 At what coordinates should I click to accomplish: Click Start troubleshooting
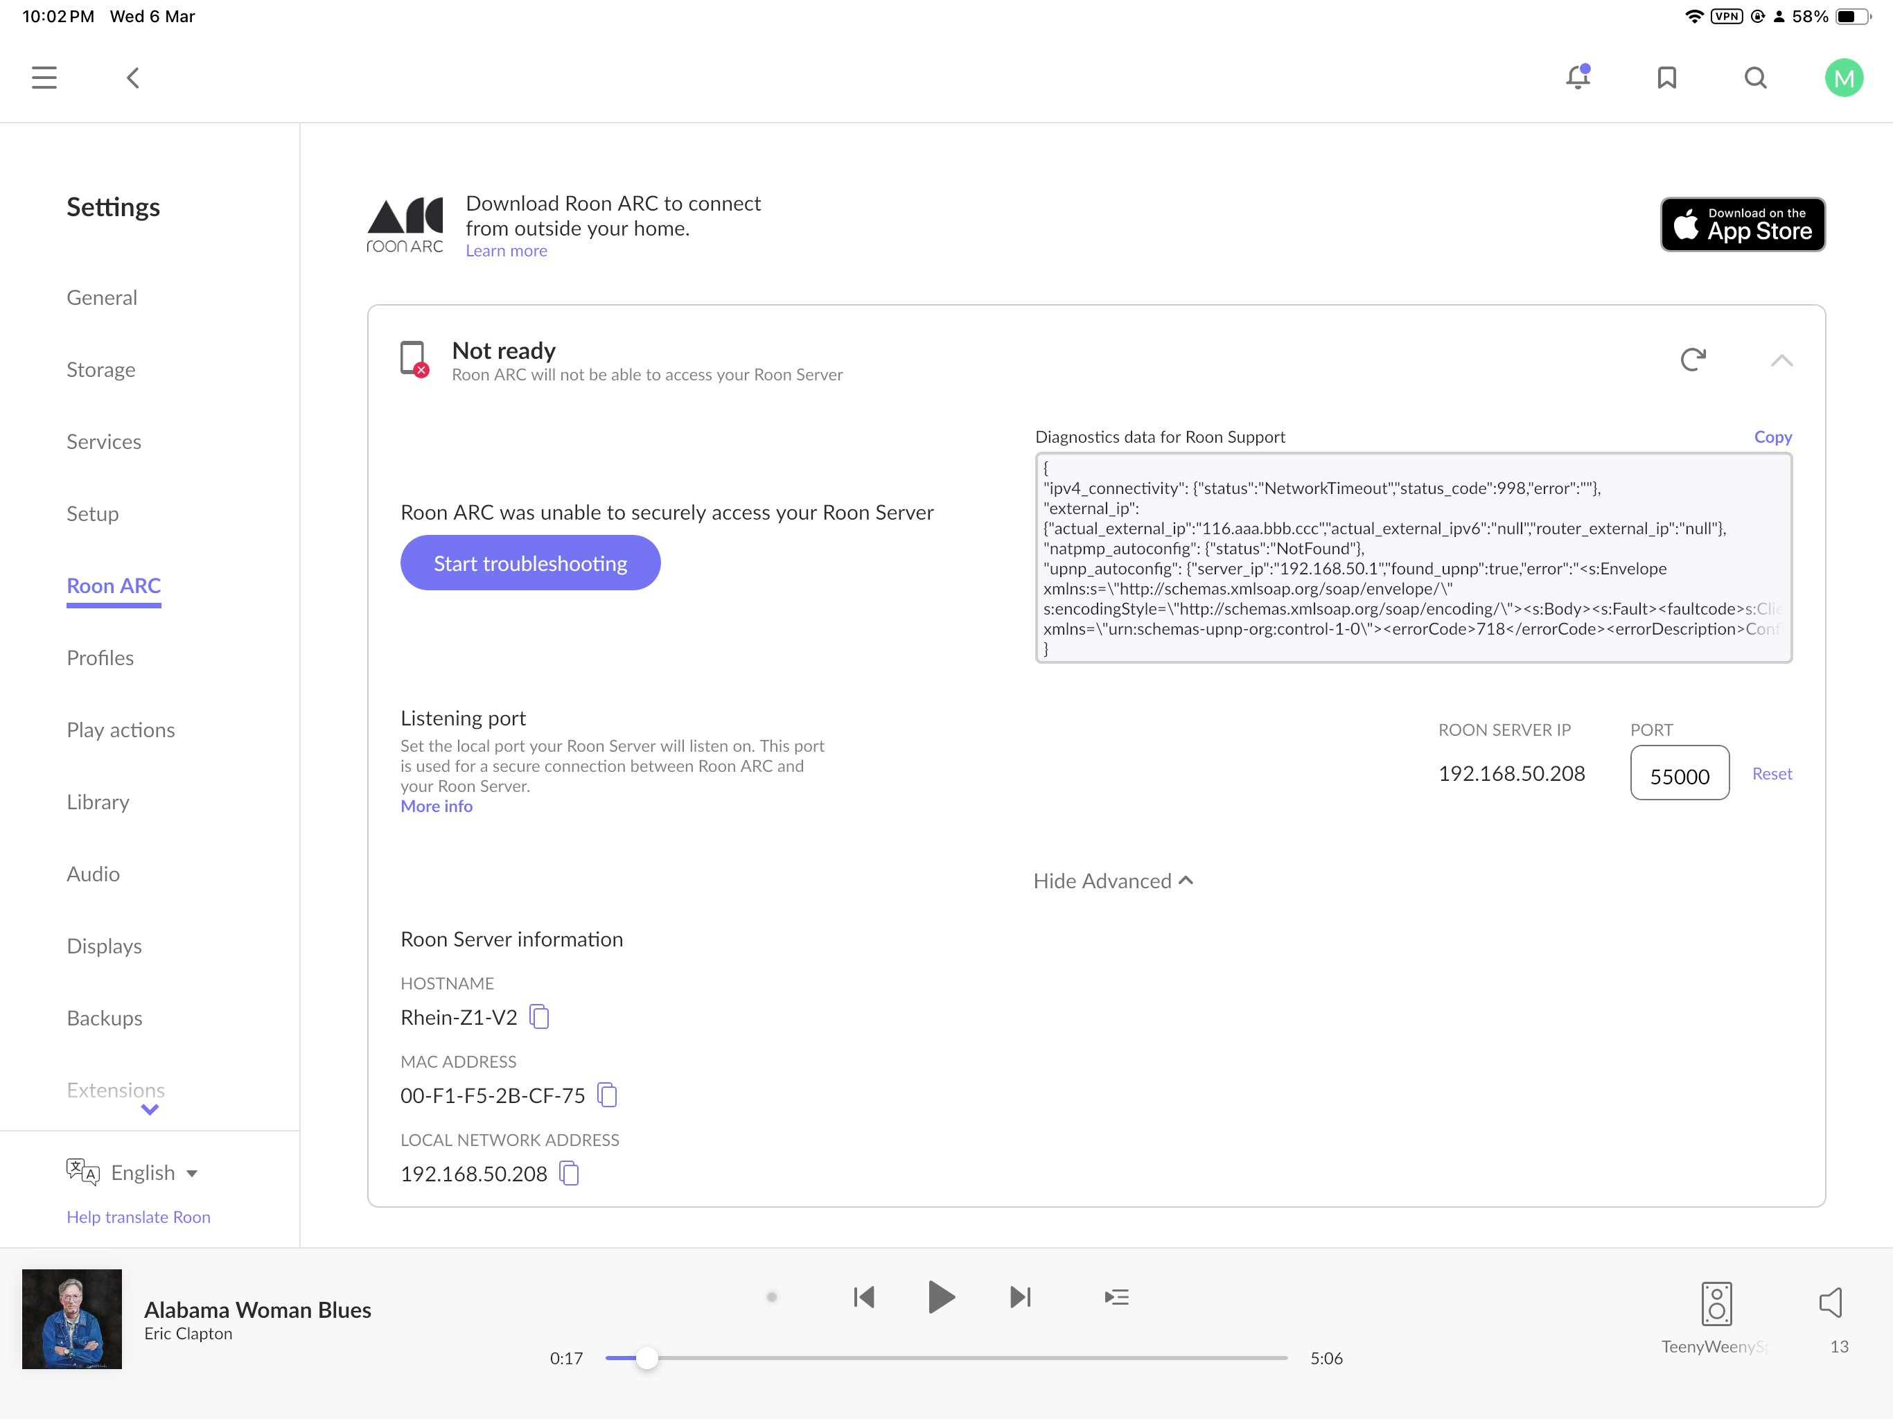pyautogui.click(x=530, y=563)
